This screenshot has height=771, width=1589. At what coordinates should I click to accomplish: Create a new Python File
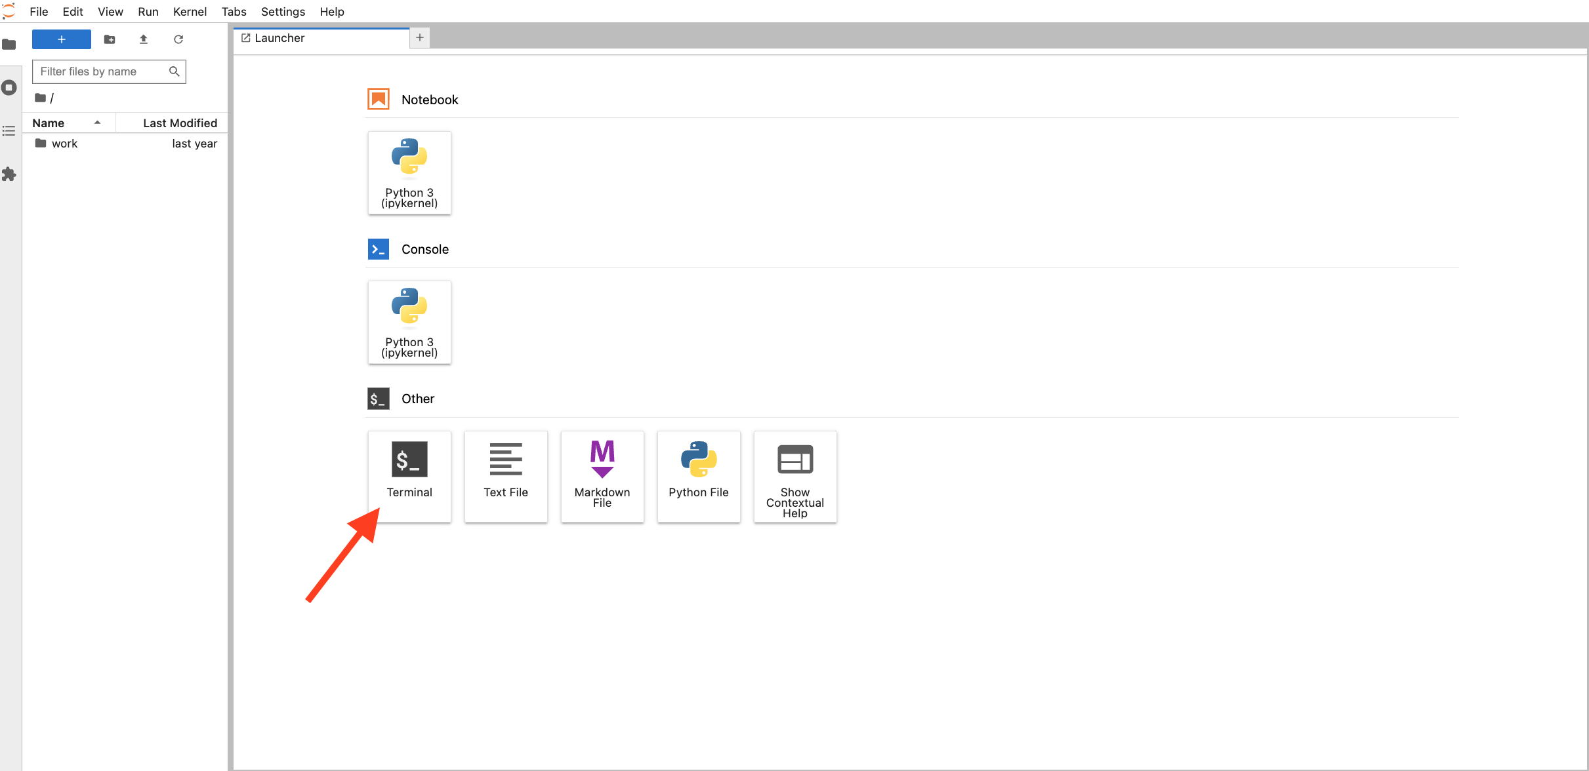(x=698, y=475)
